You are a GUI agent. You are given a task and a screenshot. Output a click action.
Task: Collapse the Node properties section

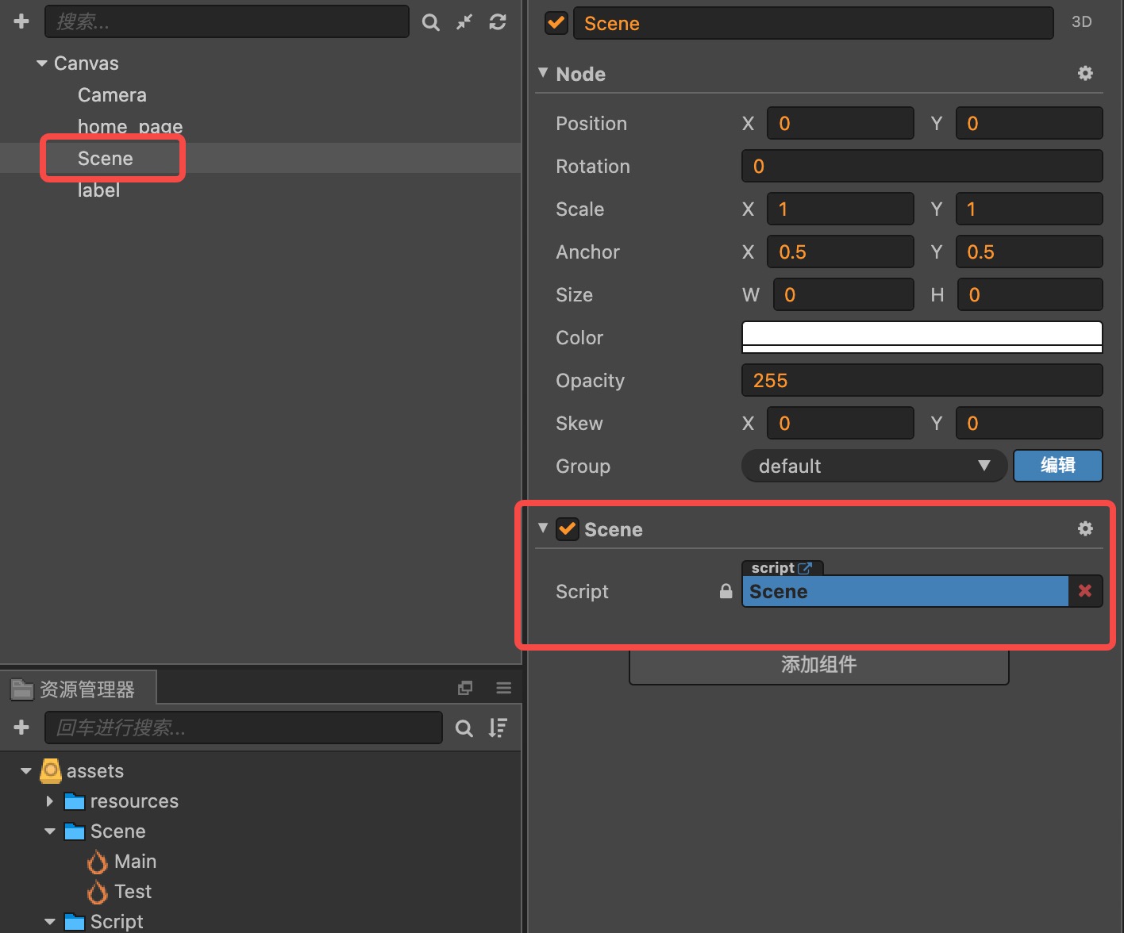[x=543, y=73]
